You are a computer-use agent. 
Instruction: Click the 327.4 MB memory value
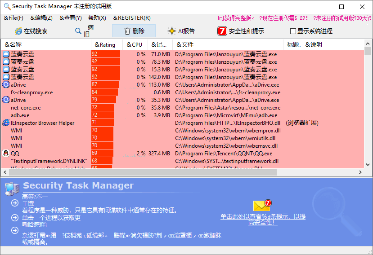click(159, 154)
